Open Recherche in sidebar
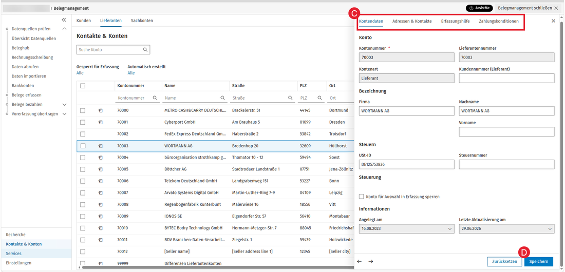565x272 pixels. tap(16, 235)
